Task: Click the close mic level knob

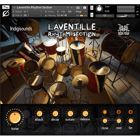Action: point(105,121)
